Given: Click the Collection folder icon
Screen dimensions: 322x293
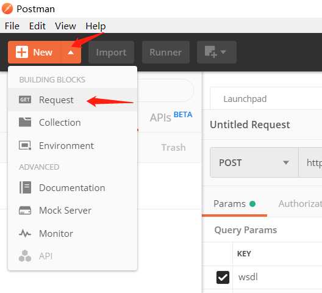Looking at the screenshot, I should click(25, 122).
